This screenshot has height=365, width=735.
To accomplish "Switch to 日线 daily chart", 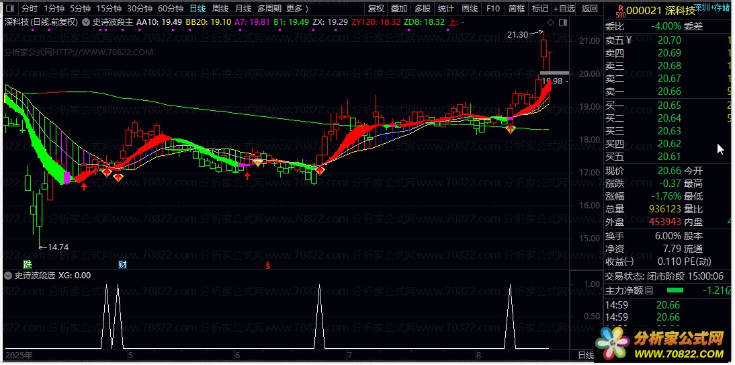I will coord(198,8).
